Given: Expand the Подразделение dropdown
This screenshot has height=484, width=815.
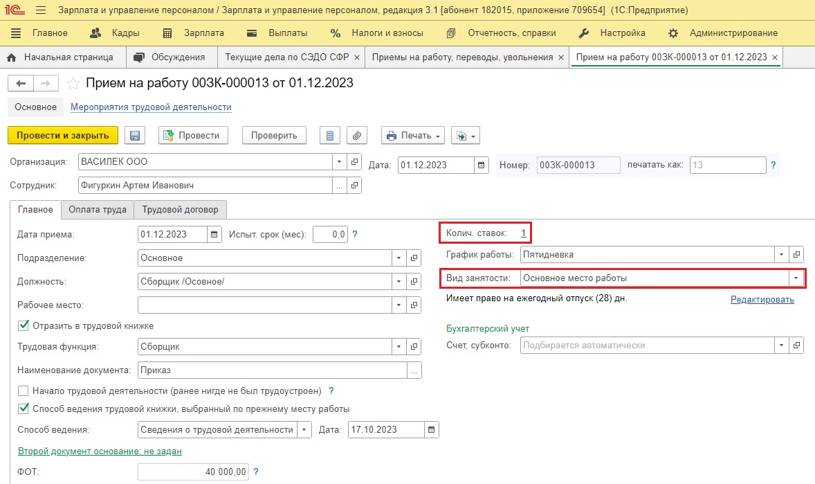Looking at the screenshot, I should pyautogui.click(x=399, y=258).
